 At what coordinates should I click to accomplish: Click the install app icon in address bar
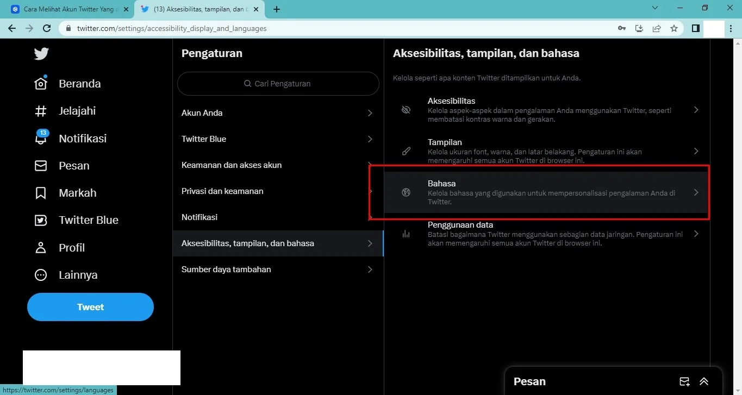[x=639, y=28]
